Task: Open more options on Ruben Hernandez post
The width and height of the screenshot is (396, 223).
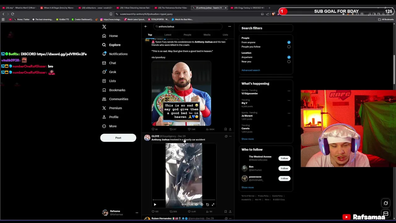Action: pyautogui.click(x=230, y=219)
